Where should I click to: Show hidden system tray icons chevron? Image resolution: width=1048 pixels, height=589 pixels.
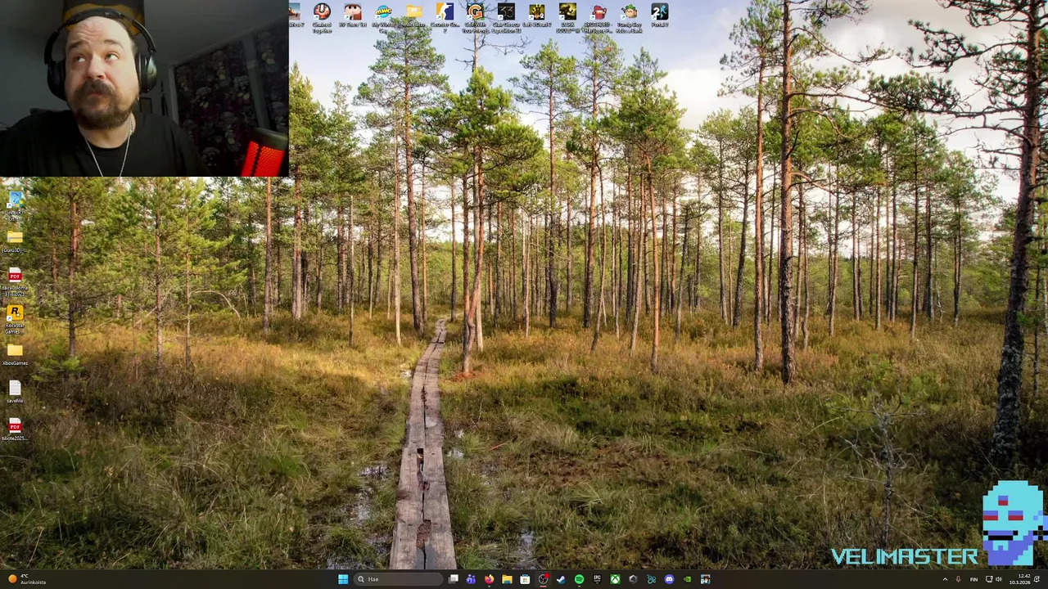(x=945, y=579)
